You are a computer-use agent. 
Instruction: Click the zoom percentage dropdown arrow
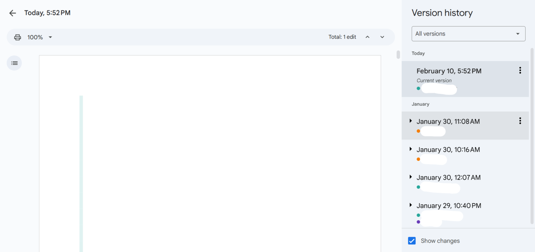pyautogui.click(x=50, y=37)
